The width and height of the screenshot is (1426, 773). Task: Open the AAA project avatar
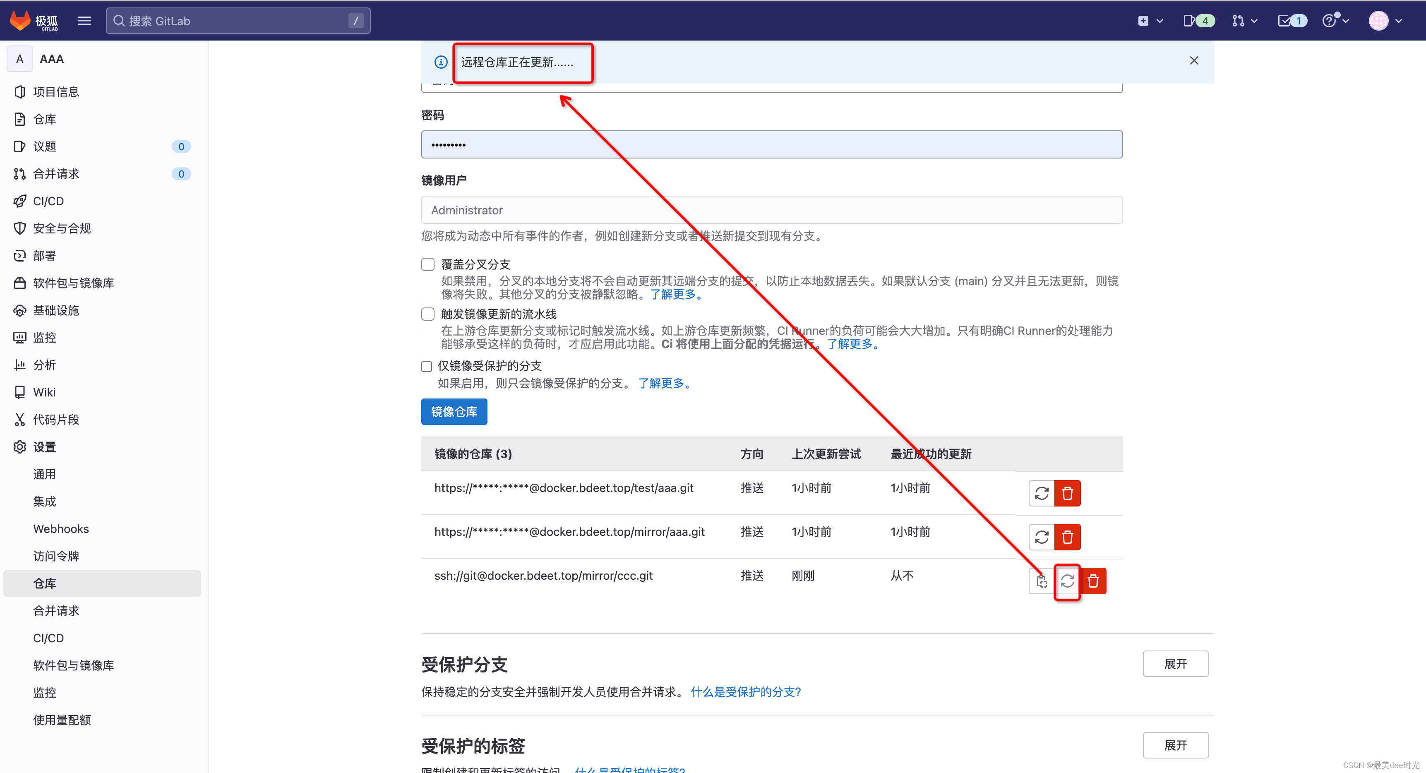pyautogui.click(x=20, y=59)
